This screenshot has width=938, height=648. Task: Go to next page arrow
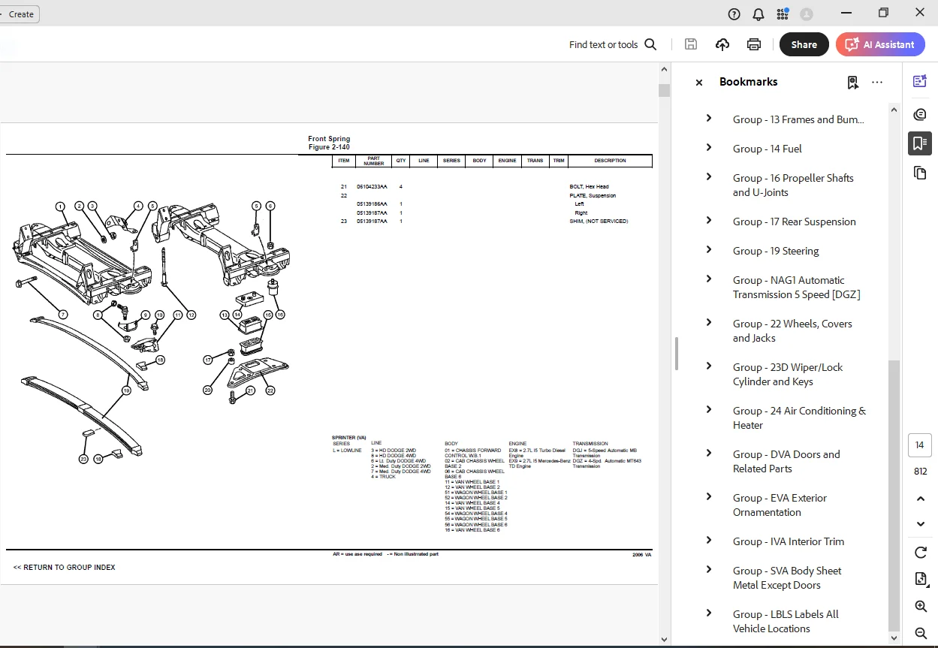point(921,524)
